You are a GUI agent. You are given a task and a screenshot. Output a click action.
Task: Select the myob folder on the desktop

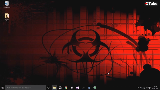coord(7,17)
